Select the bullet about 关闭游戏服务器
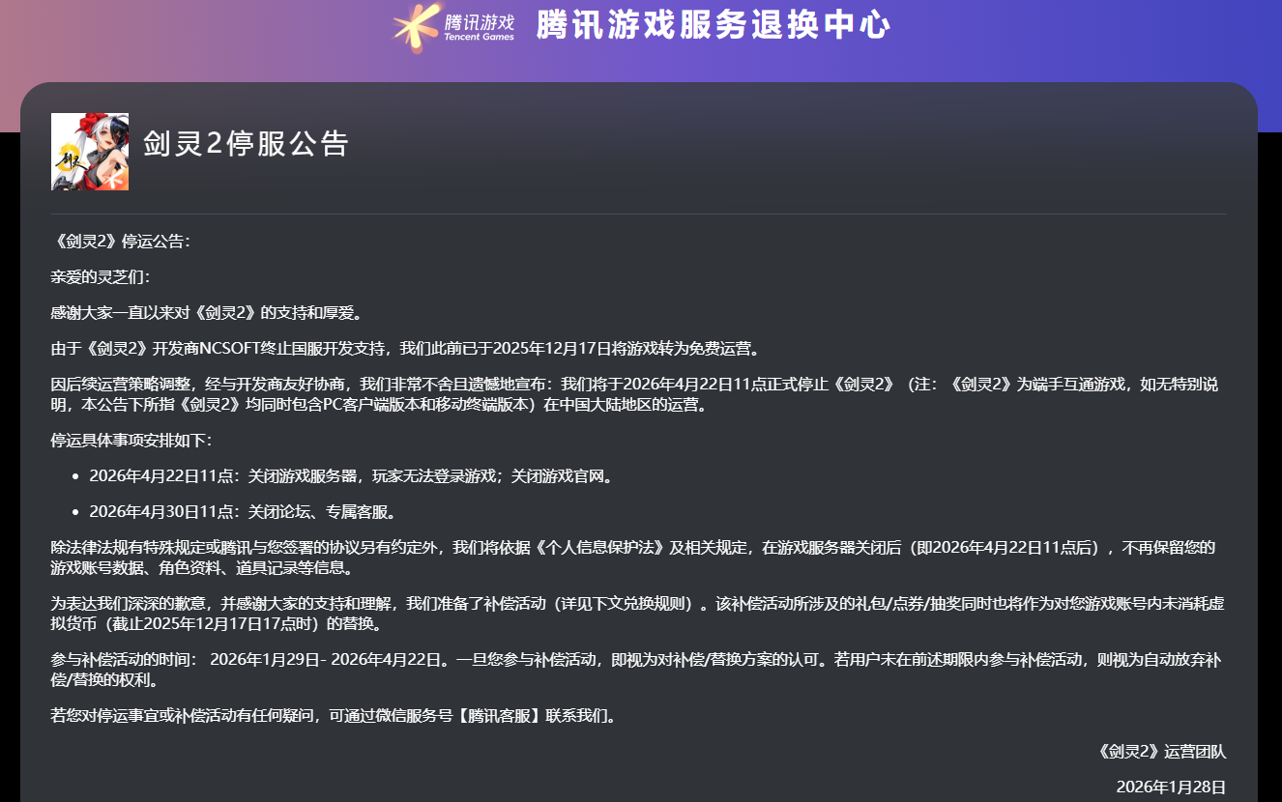The image size is (1282, 802). coord(351,476)
